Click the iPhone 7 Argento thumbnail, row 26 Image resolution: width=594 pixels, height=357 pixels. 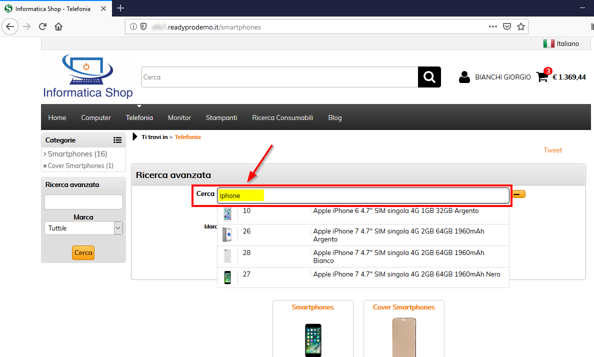[x=227, y=235]
